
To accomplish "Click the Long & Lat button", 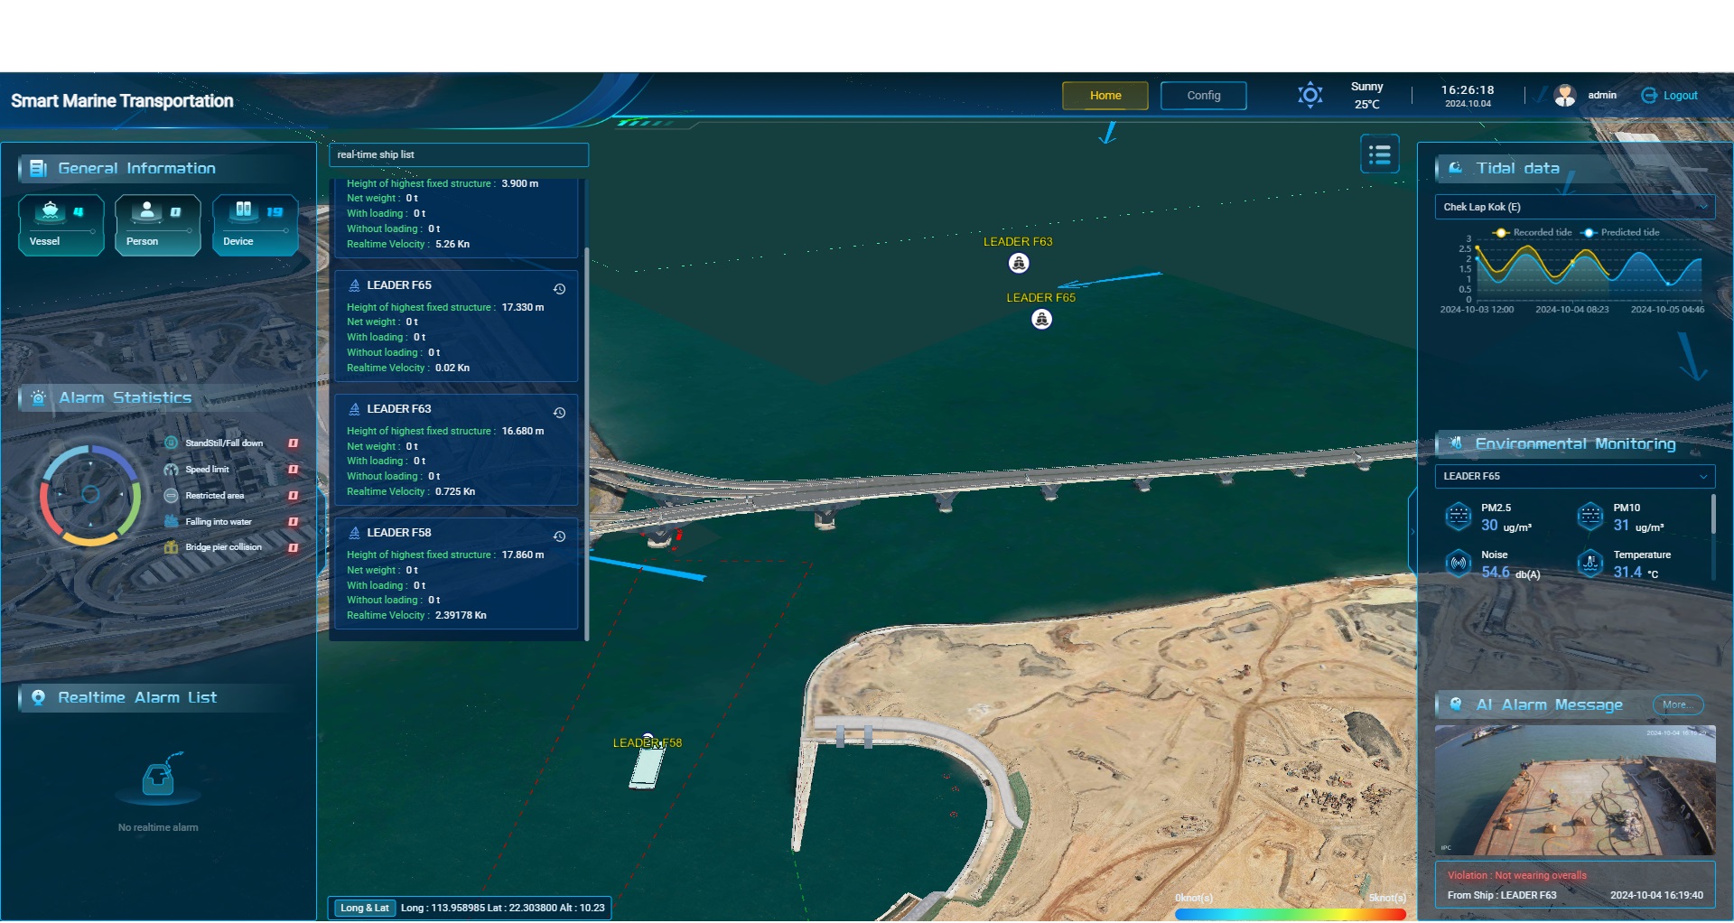I will click(365, 909).
